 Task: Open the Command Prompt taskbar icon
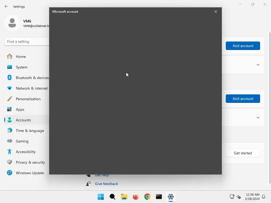point(159,197)
